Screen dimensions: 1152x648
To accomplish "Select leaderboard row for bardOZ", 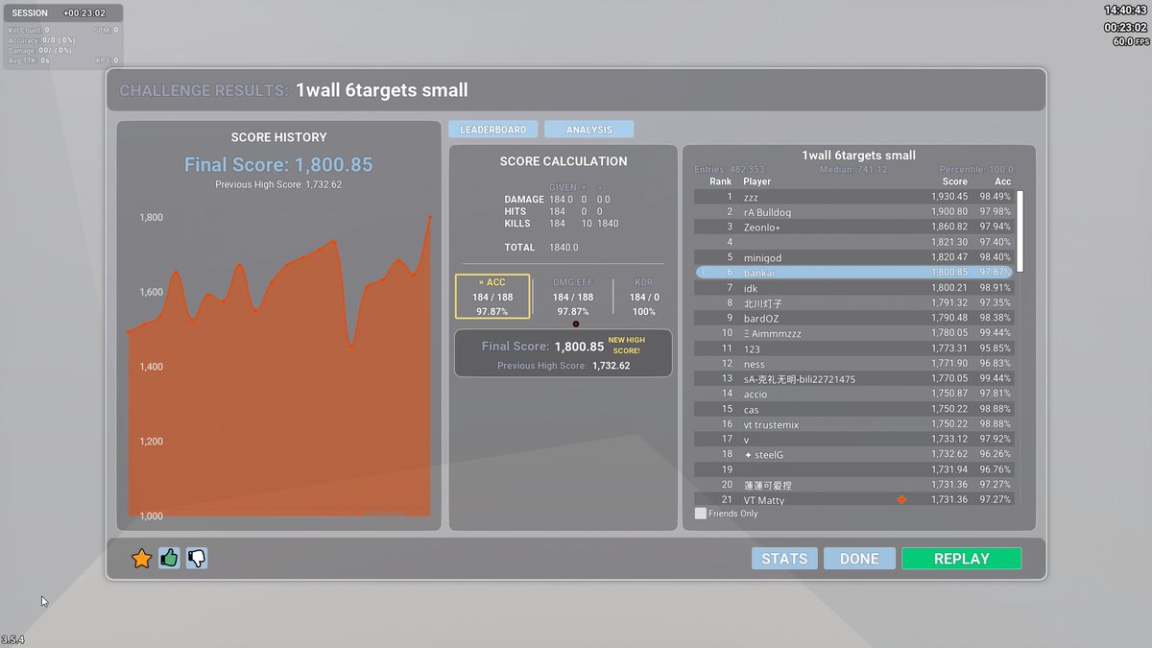I will [853, 318].
